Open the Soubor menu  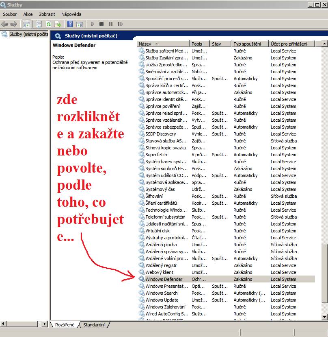pyautogui.click(x=10, y=14)
